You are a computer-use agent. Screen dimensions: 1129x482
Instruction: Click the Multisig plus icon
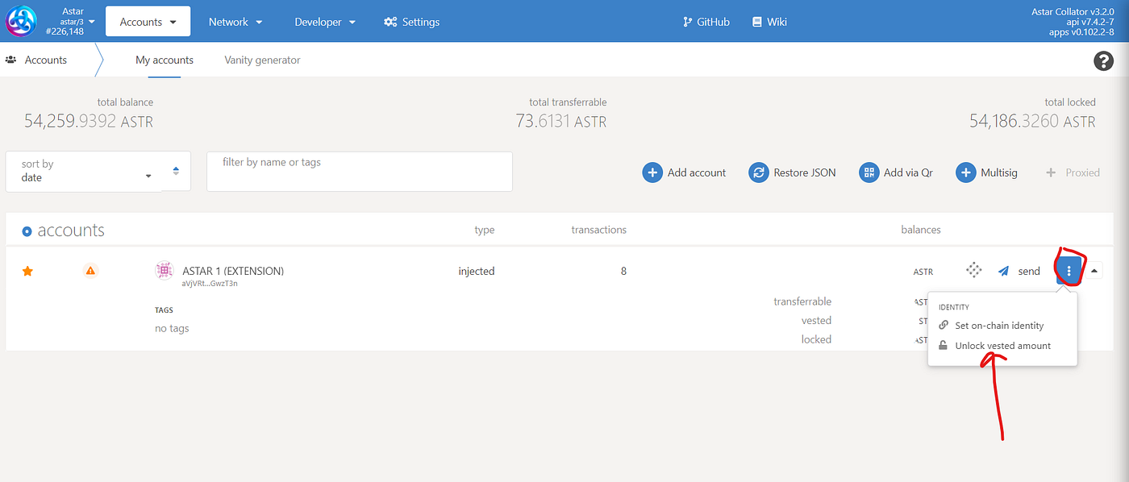966,172
